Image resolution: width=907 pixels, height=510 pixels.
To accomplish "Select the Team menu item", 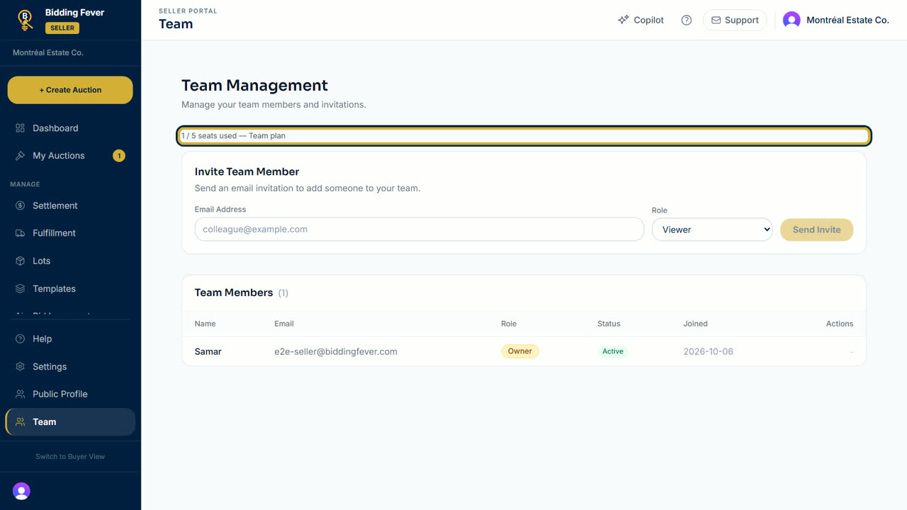I will tap(70, 422).
